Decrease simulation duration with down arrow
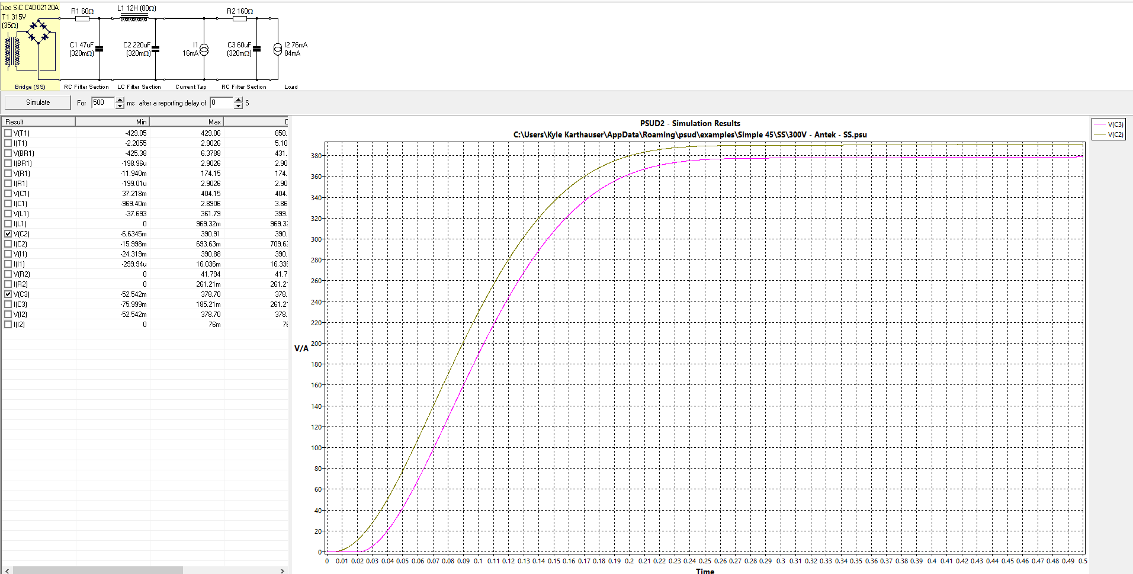 [120, 106]
